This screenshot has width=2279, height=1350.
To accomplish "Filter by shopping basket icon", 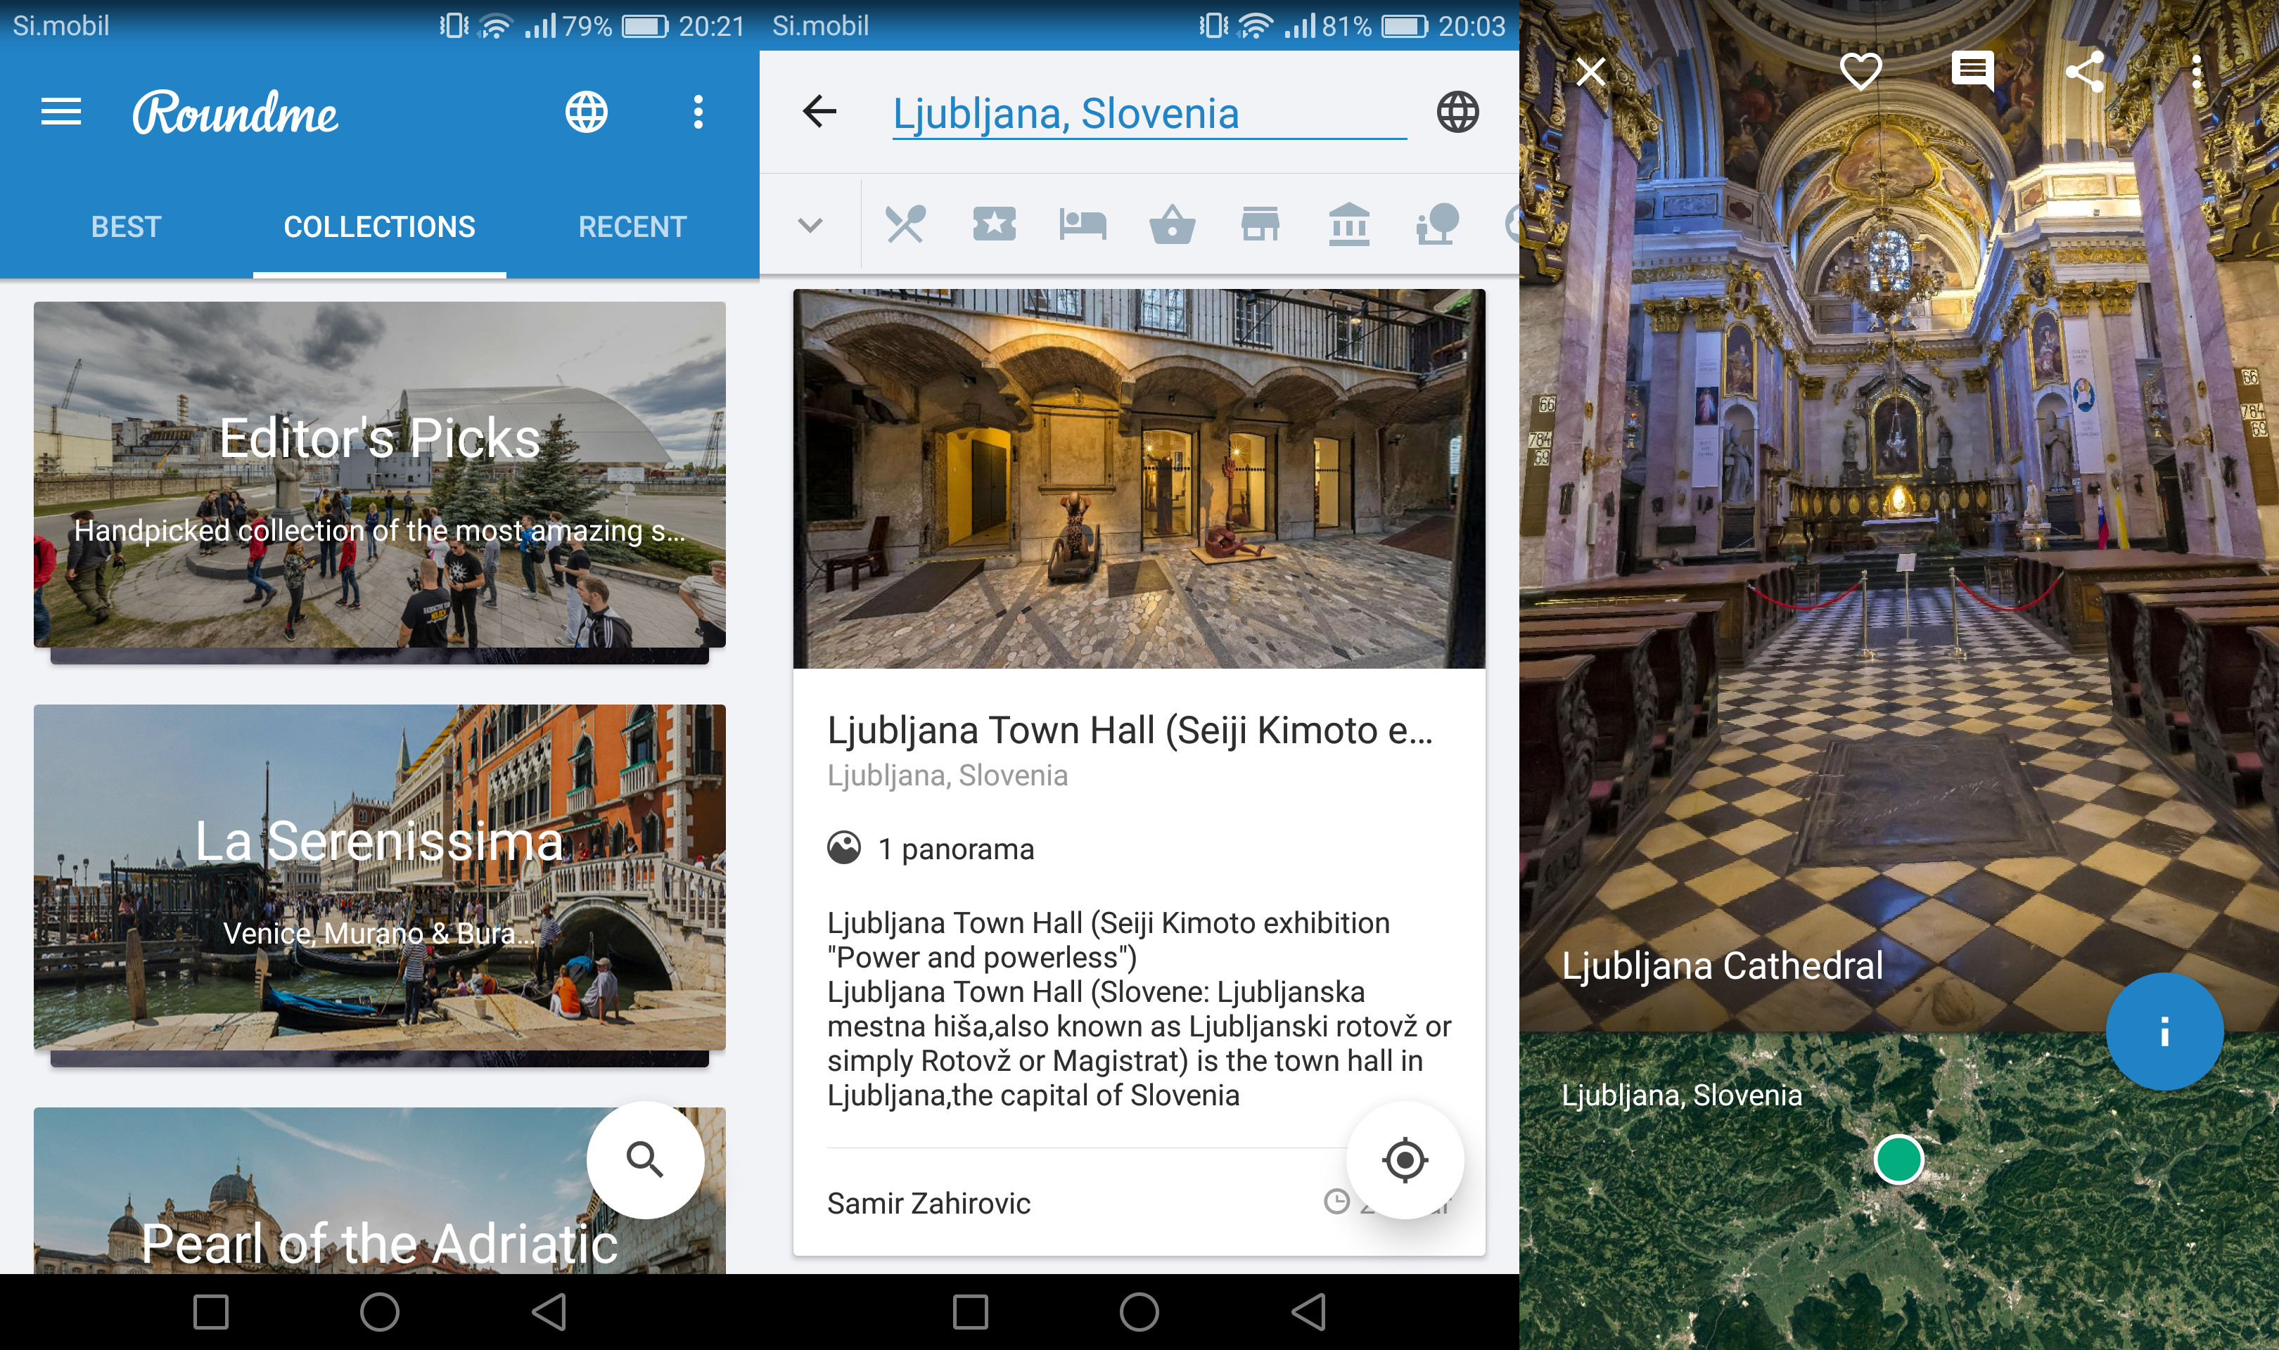I will [1172, 225].
